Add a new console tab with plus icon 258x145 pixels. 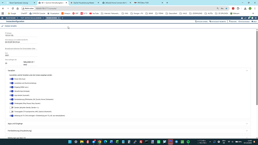62,18
